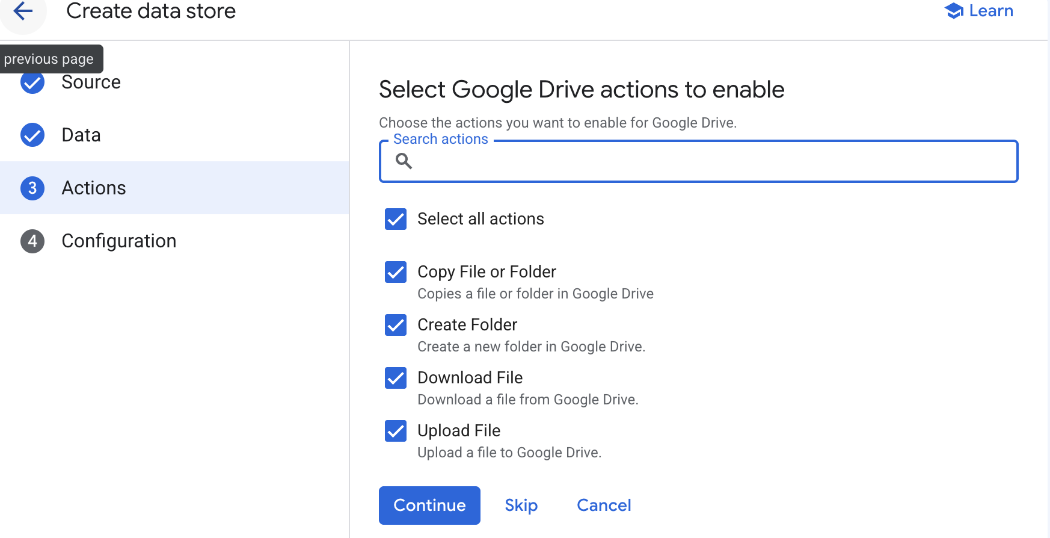1050x538 pixels.
Task: Click the Skip button
Action: tap(521, 506)
